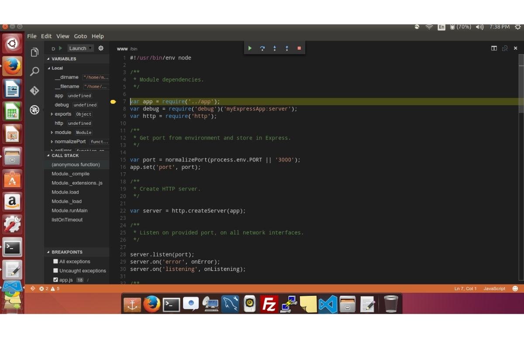Continue execution in floating debug toolbar
Image resolution: width=524 pixels, height=349 pixels.
click(250, 48)
